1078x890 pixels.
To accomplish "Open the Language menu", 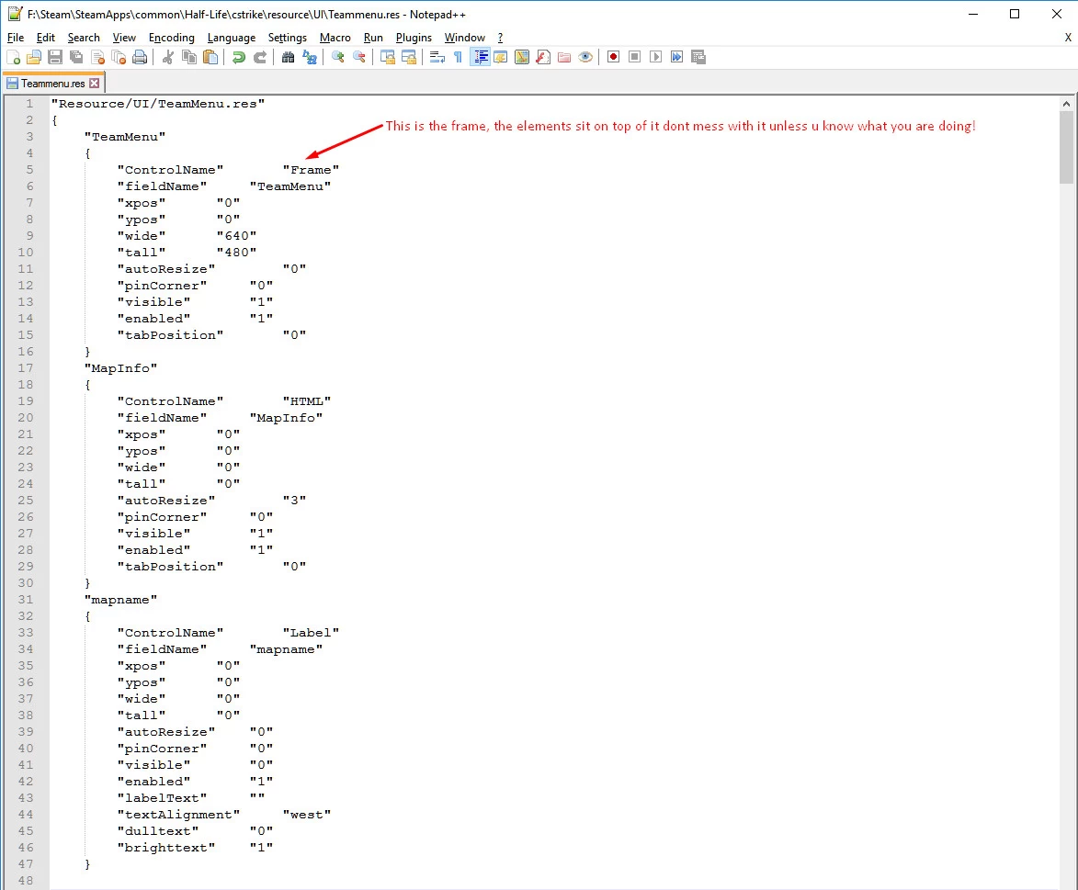I will pos(231,38).
